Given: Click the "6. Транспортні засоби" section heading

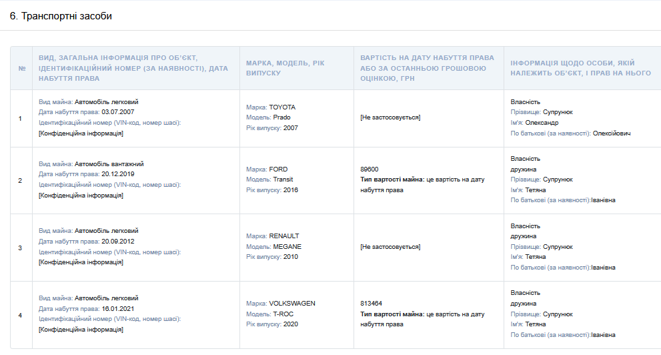Looking at the screenshot, I should tap(61, 16).
